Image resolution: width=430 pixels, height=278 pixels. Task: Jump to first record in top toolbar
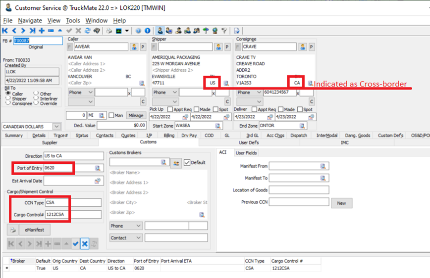coord(5,31)
